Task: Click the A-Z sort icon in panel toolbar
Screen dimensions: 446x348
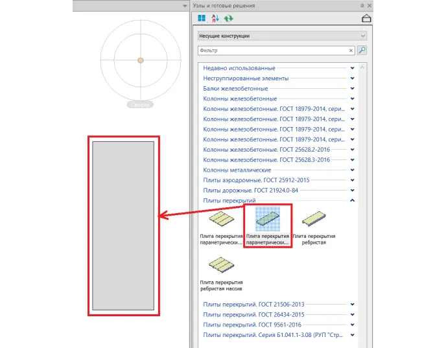Action: click(215, 19)
